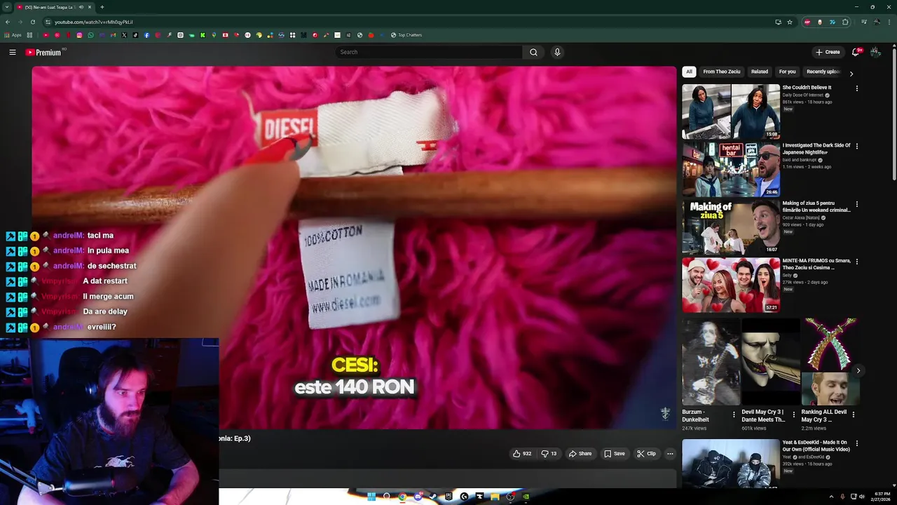Open MINTE-MA FRUMOS cu Smara video title
This screenshot has height=505, width=897.
coord(816,264)
